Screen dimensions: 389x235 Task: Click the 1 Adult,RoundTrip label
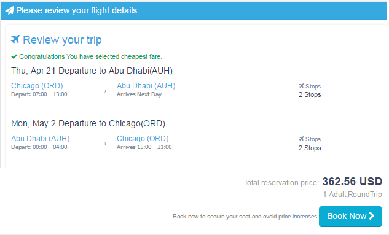[x=352, y=195]
